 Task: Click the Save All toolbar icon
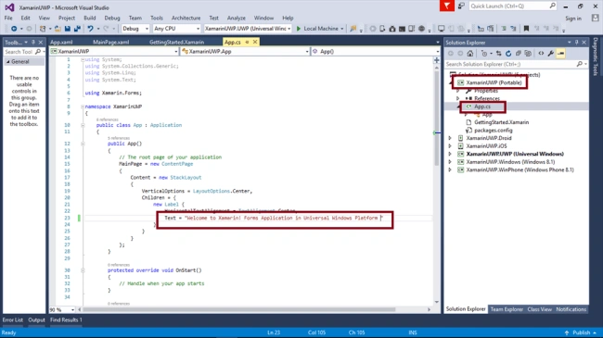point(77,29)
